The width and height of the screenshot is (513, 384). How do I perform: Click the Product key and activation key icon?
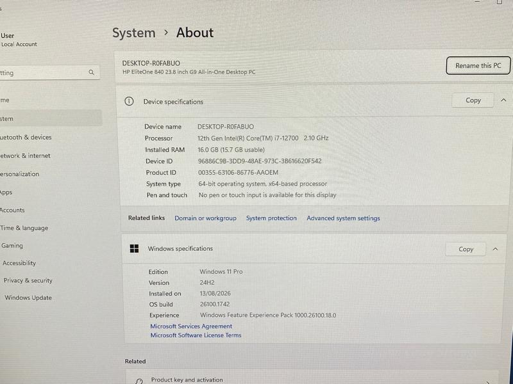(139, 381)
